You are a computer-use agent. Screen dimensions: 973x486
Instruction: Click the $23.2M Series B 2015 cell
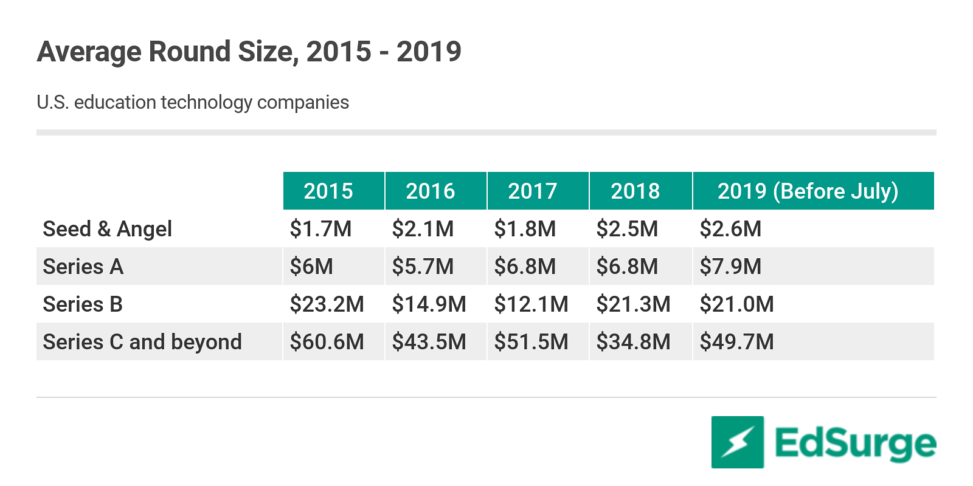pyautogui.click(x=334, y=304)
